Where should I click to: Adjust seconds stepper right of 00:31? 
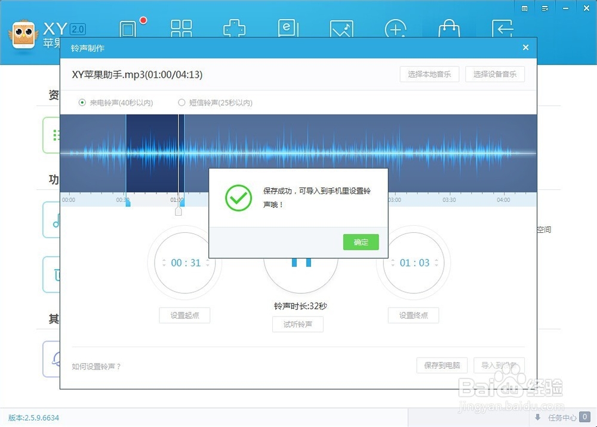click(208, 263)
